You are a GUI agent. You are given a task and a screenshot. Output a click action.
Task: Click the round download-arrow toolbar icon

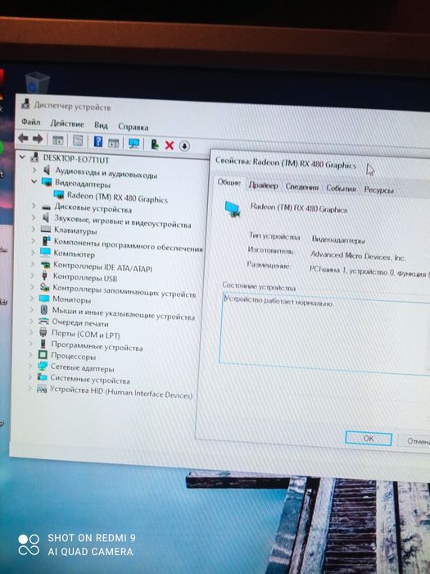[x=184, y=146]
